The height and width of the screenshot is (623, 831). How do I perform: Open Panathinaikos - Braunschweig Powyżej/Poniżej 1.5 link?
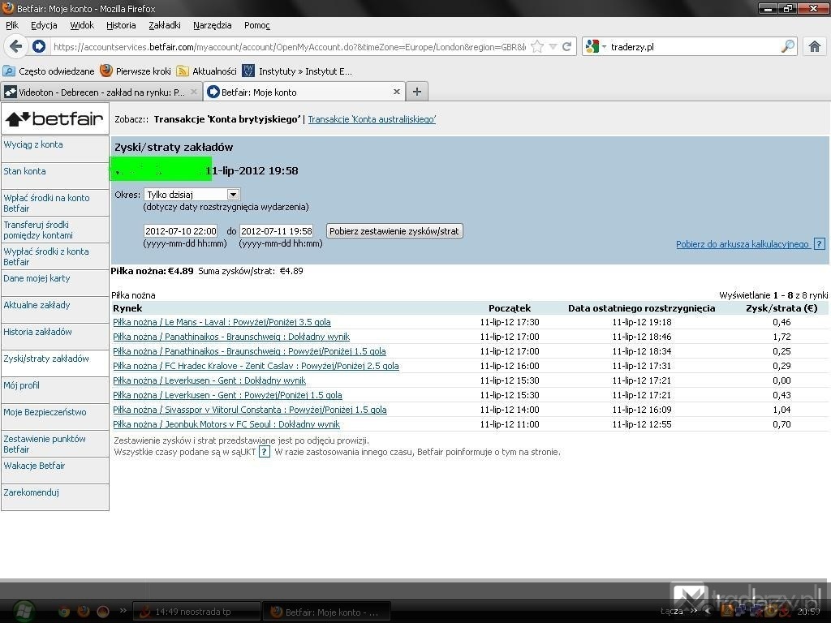(249, 351)
